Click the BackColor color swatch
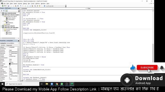This screenshot has width=165, height=92. (10, 52)
